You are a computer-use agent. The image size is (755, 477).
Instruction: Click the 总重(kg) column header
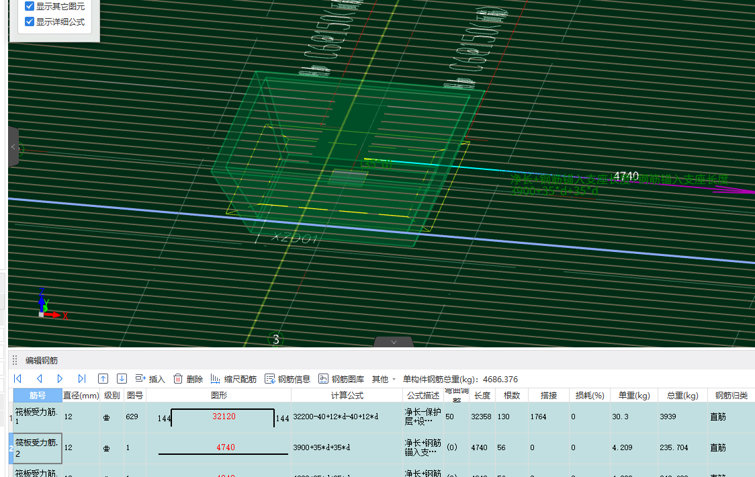tap(682, 395)
